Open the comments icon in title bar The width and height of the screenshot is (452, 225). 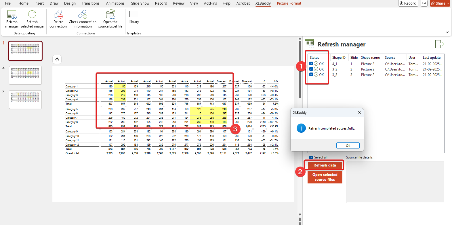click(x=424, y=3)
